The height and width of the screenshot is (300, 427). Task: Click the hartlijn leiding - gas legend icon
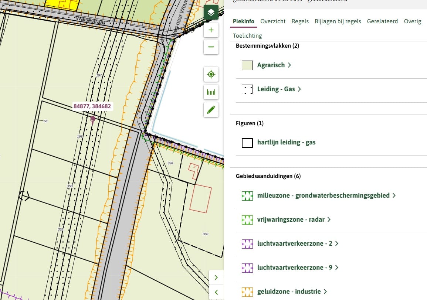247,143
